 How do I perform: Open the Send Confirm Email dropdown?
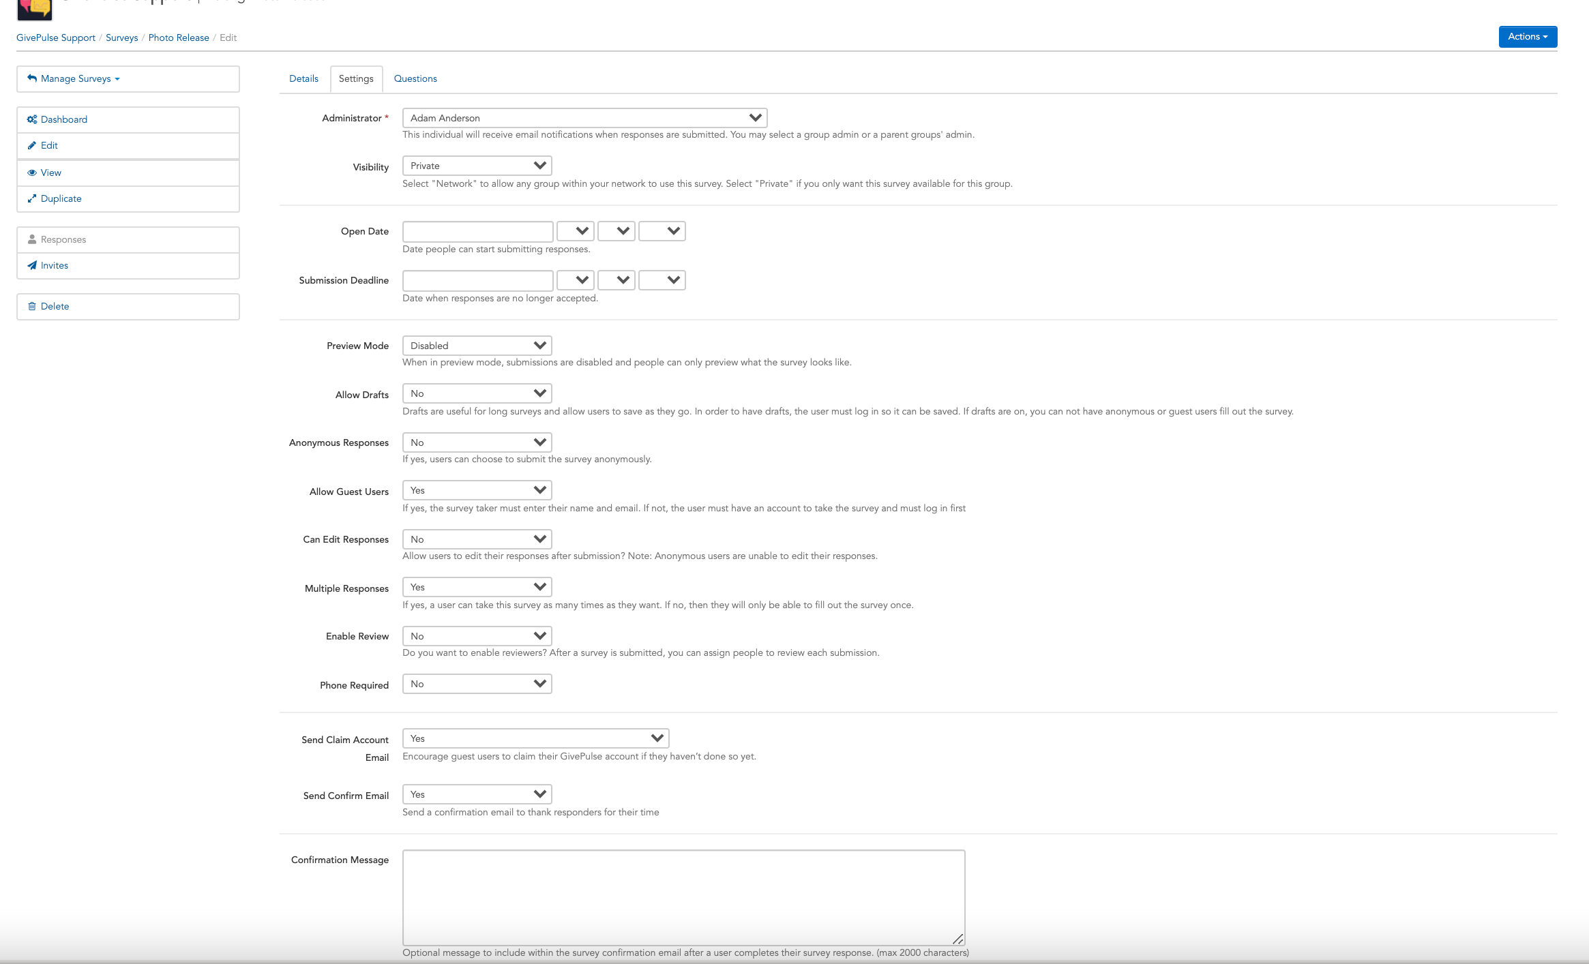click(477, 794)
